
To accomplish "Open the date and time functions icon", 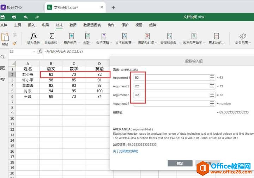I will coord(147,36).
